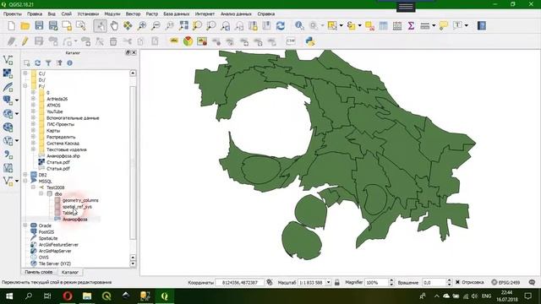Toggle the Отрисовка render checkbox

458,282
